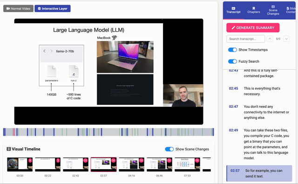Open the thumbnail at 04:16

coord(131,164)
